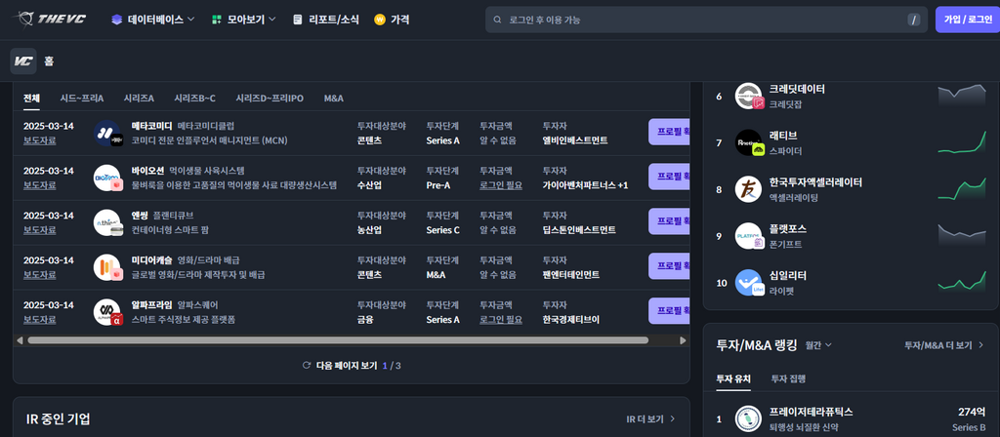This screenshot has height=437, width=1000.
Task: Click 한국투자액셀러레이터 logo in ranking
Action: pos(749,189)
